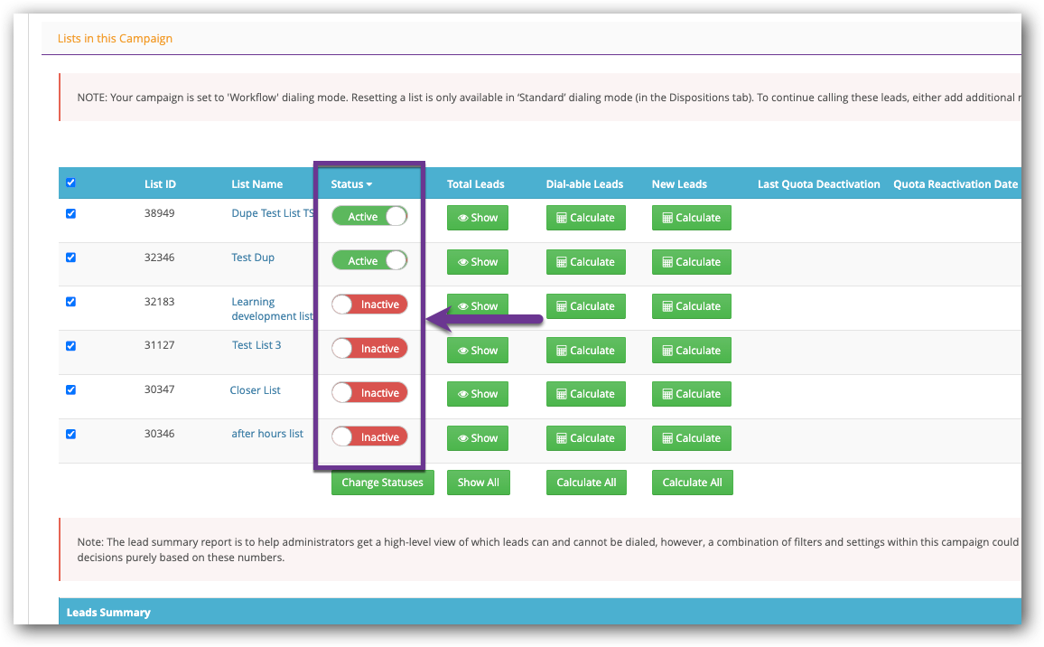
Task: Click Show eye button for Test Dup row
Action: pos(478,262)
